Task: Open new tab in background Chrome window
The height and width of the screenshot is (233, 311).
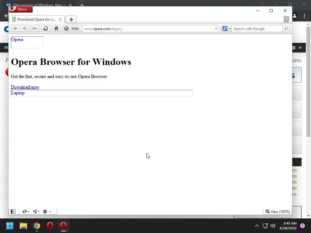Action: [x=82, y=5]
